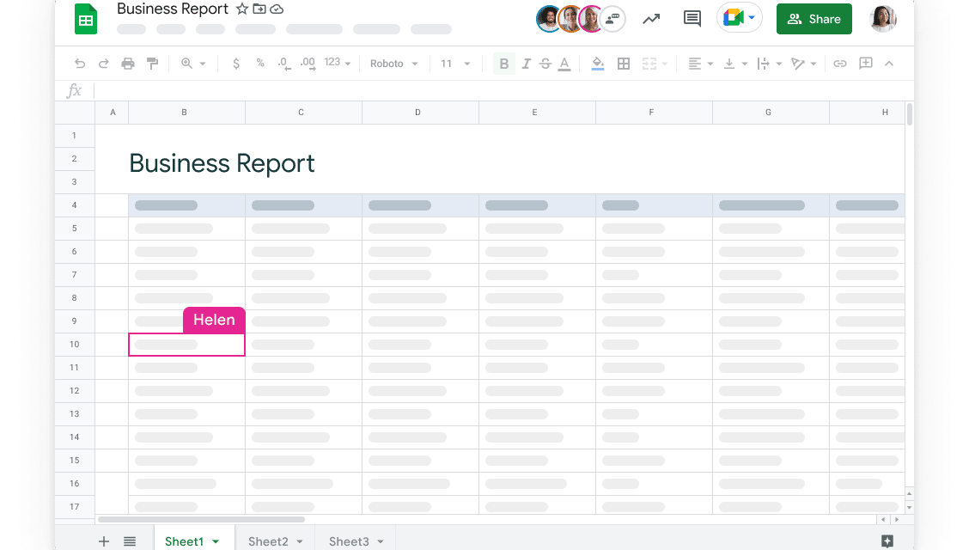Open the fill color picker
Image resolution: width=969 pixels, height=550 pixels.
coord(598,64)
